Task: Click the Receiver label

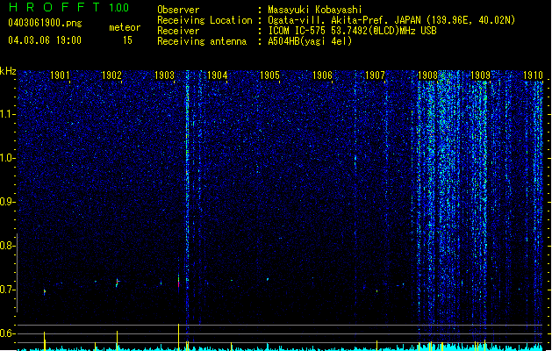Action: [x=178, y=31]
